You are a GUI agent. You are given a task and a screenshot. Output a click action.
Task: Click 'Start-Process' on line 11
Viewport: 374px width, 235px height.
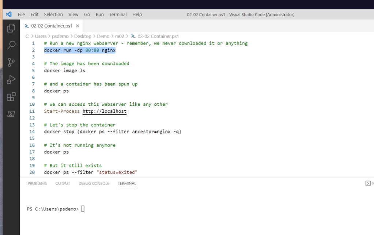62,111
